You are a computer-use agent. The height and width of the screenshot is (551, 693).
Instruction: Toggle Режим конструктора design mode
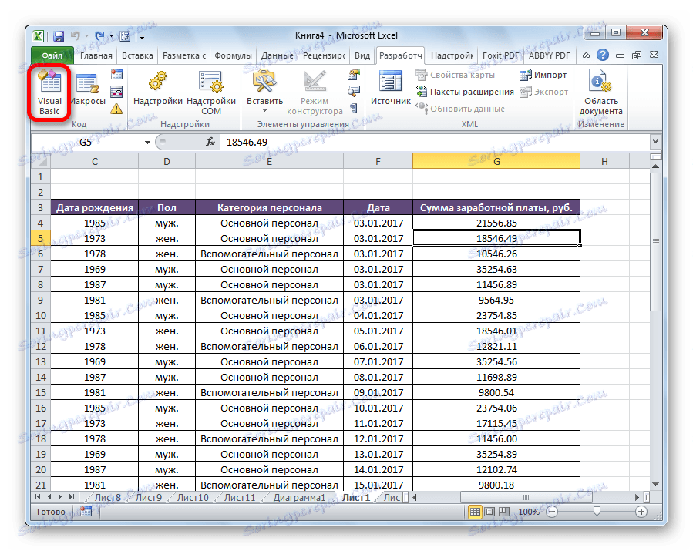click(315, 94)
